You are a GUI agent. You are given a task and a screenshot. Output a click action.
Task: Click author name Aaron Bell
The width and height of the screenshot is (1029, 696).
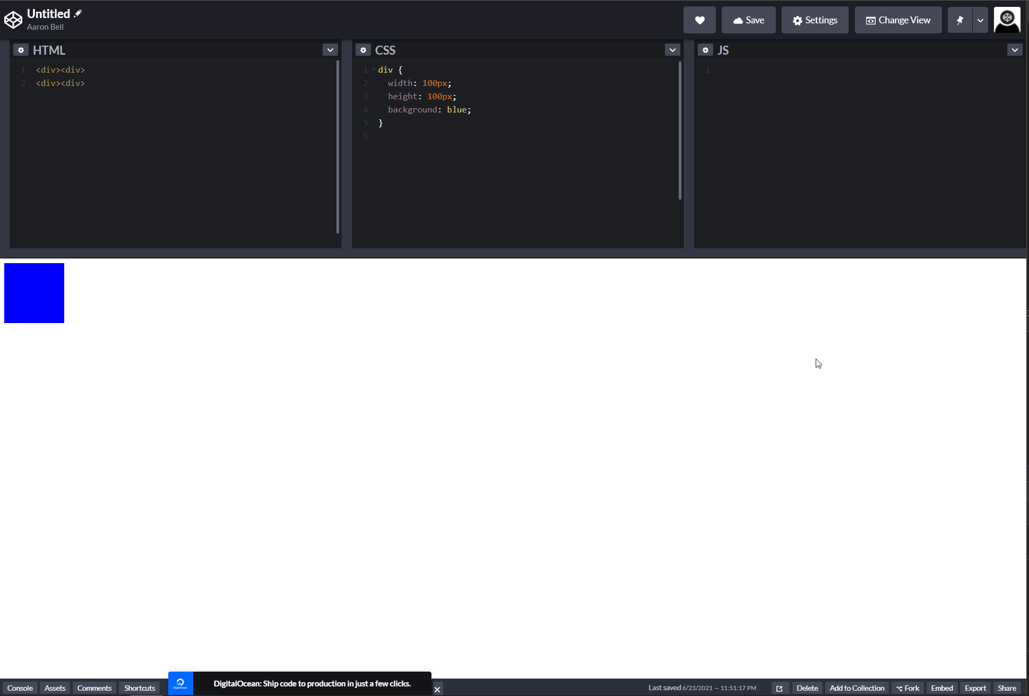click(45, 27)
